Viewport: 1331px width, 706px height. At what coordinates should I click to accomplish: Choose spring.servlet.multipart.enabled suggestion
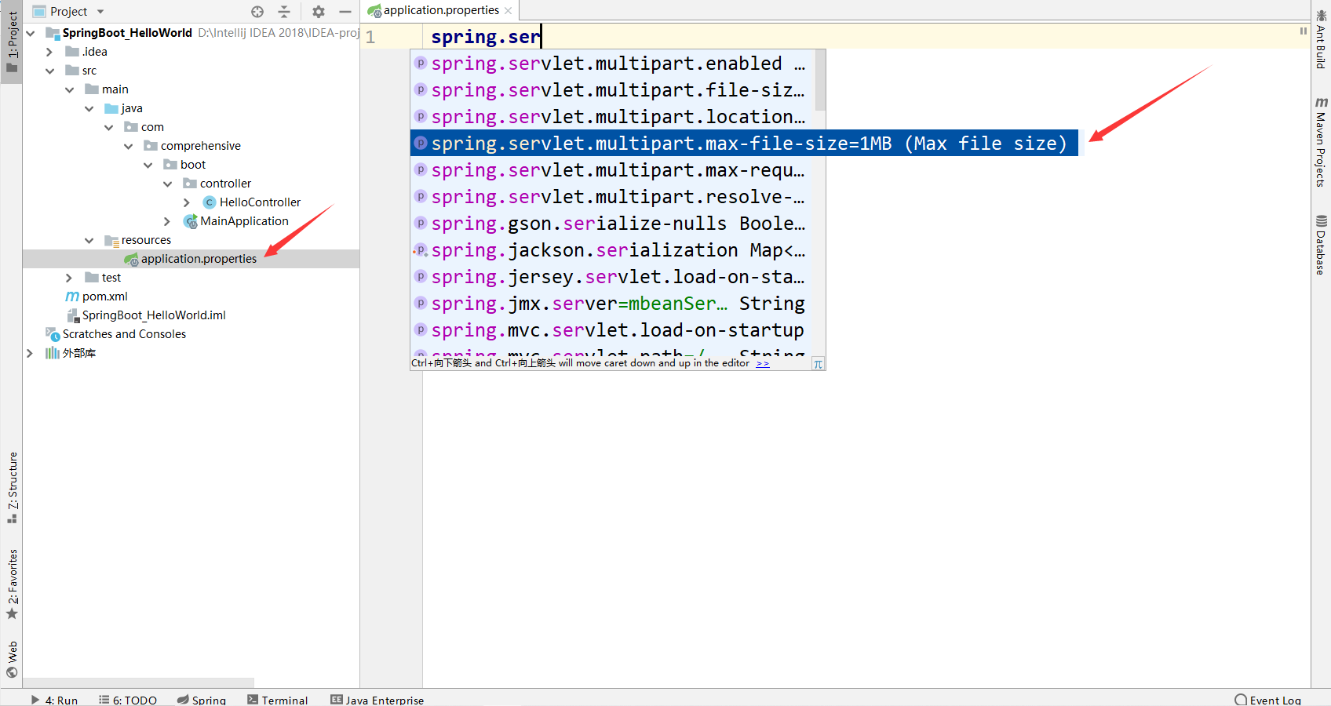click(613, 64)
